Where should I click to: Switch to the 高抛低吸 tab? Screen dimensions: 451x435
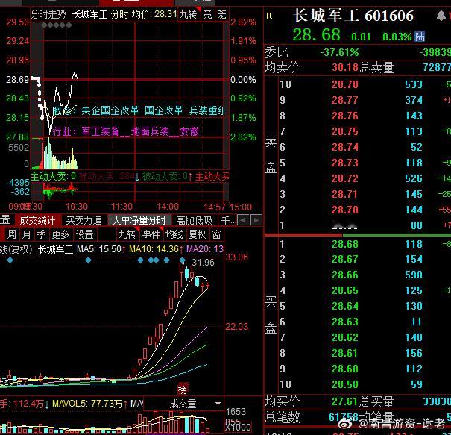(x=194, y=221)
